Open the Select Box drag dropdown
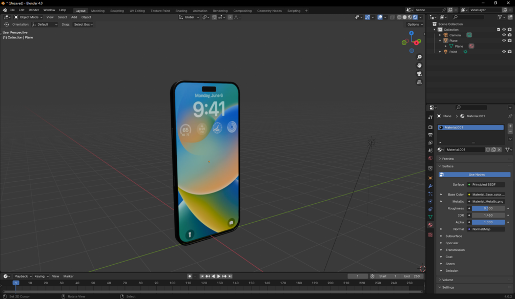Screen dimensions: 515x299 83,24
